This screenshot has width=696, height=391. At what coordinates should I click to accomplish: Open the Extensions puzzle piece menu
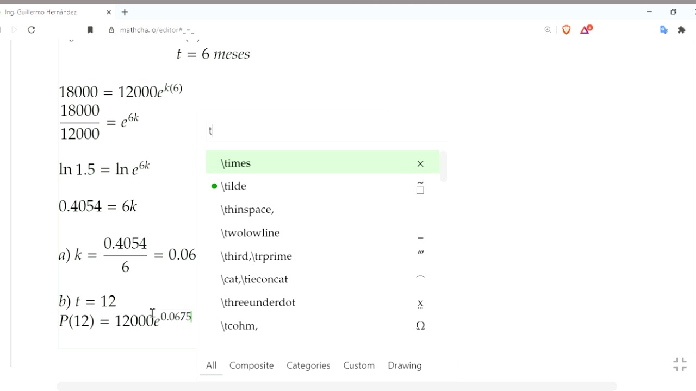click(681, 30)
